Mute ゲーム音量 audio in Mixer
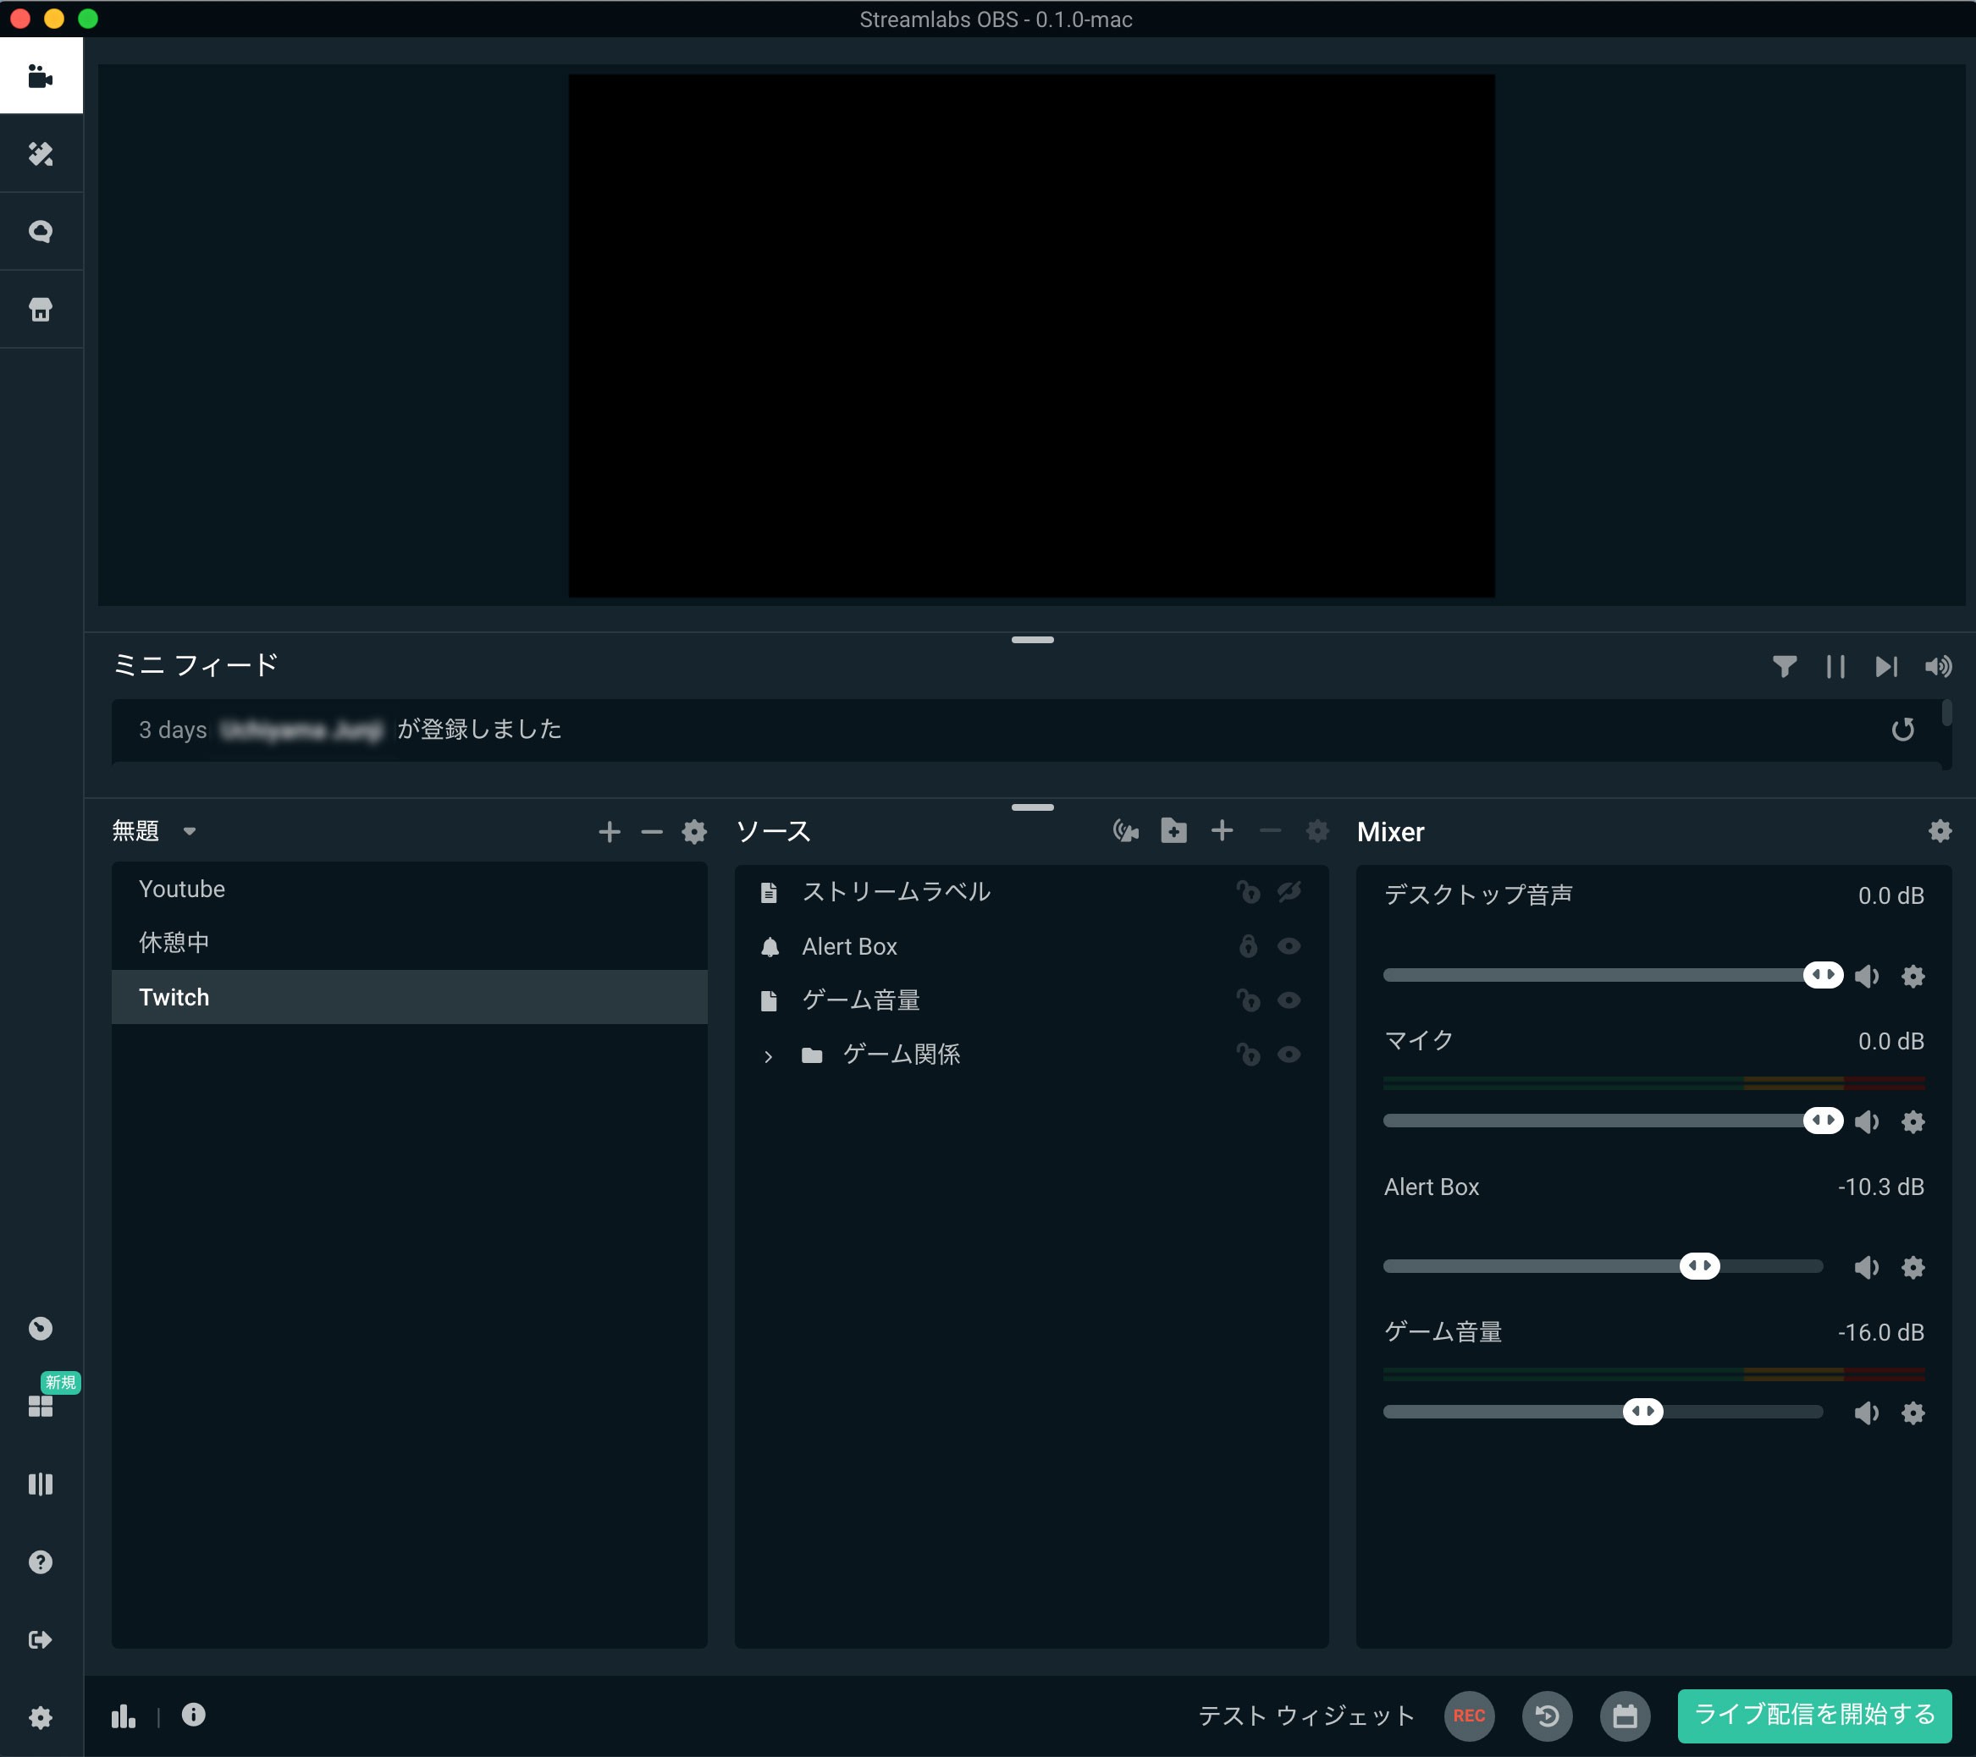Screen dimensions: 1976x1757 1867,1413
